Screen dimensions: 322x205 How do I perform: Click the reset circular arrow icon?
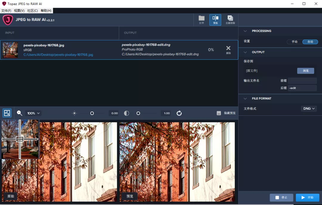179,113
